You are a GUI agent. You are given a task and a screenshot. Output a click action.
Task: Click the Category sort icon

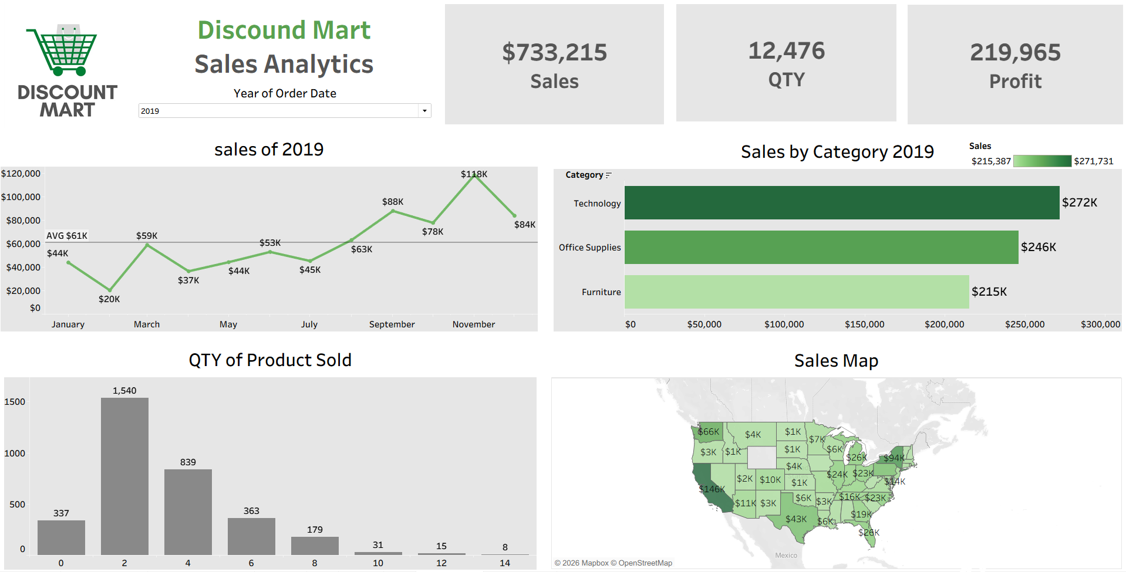[608, 175]
